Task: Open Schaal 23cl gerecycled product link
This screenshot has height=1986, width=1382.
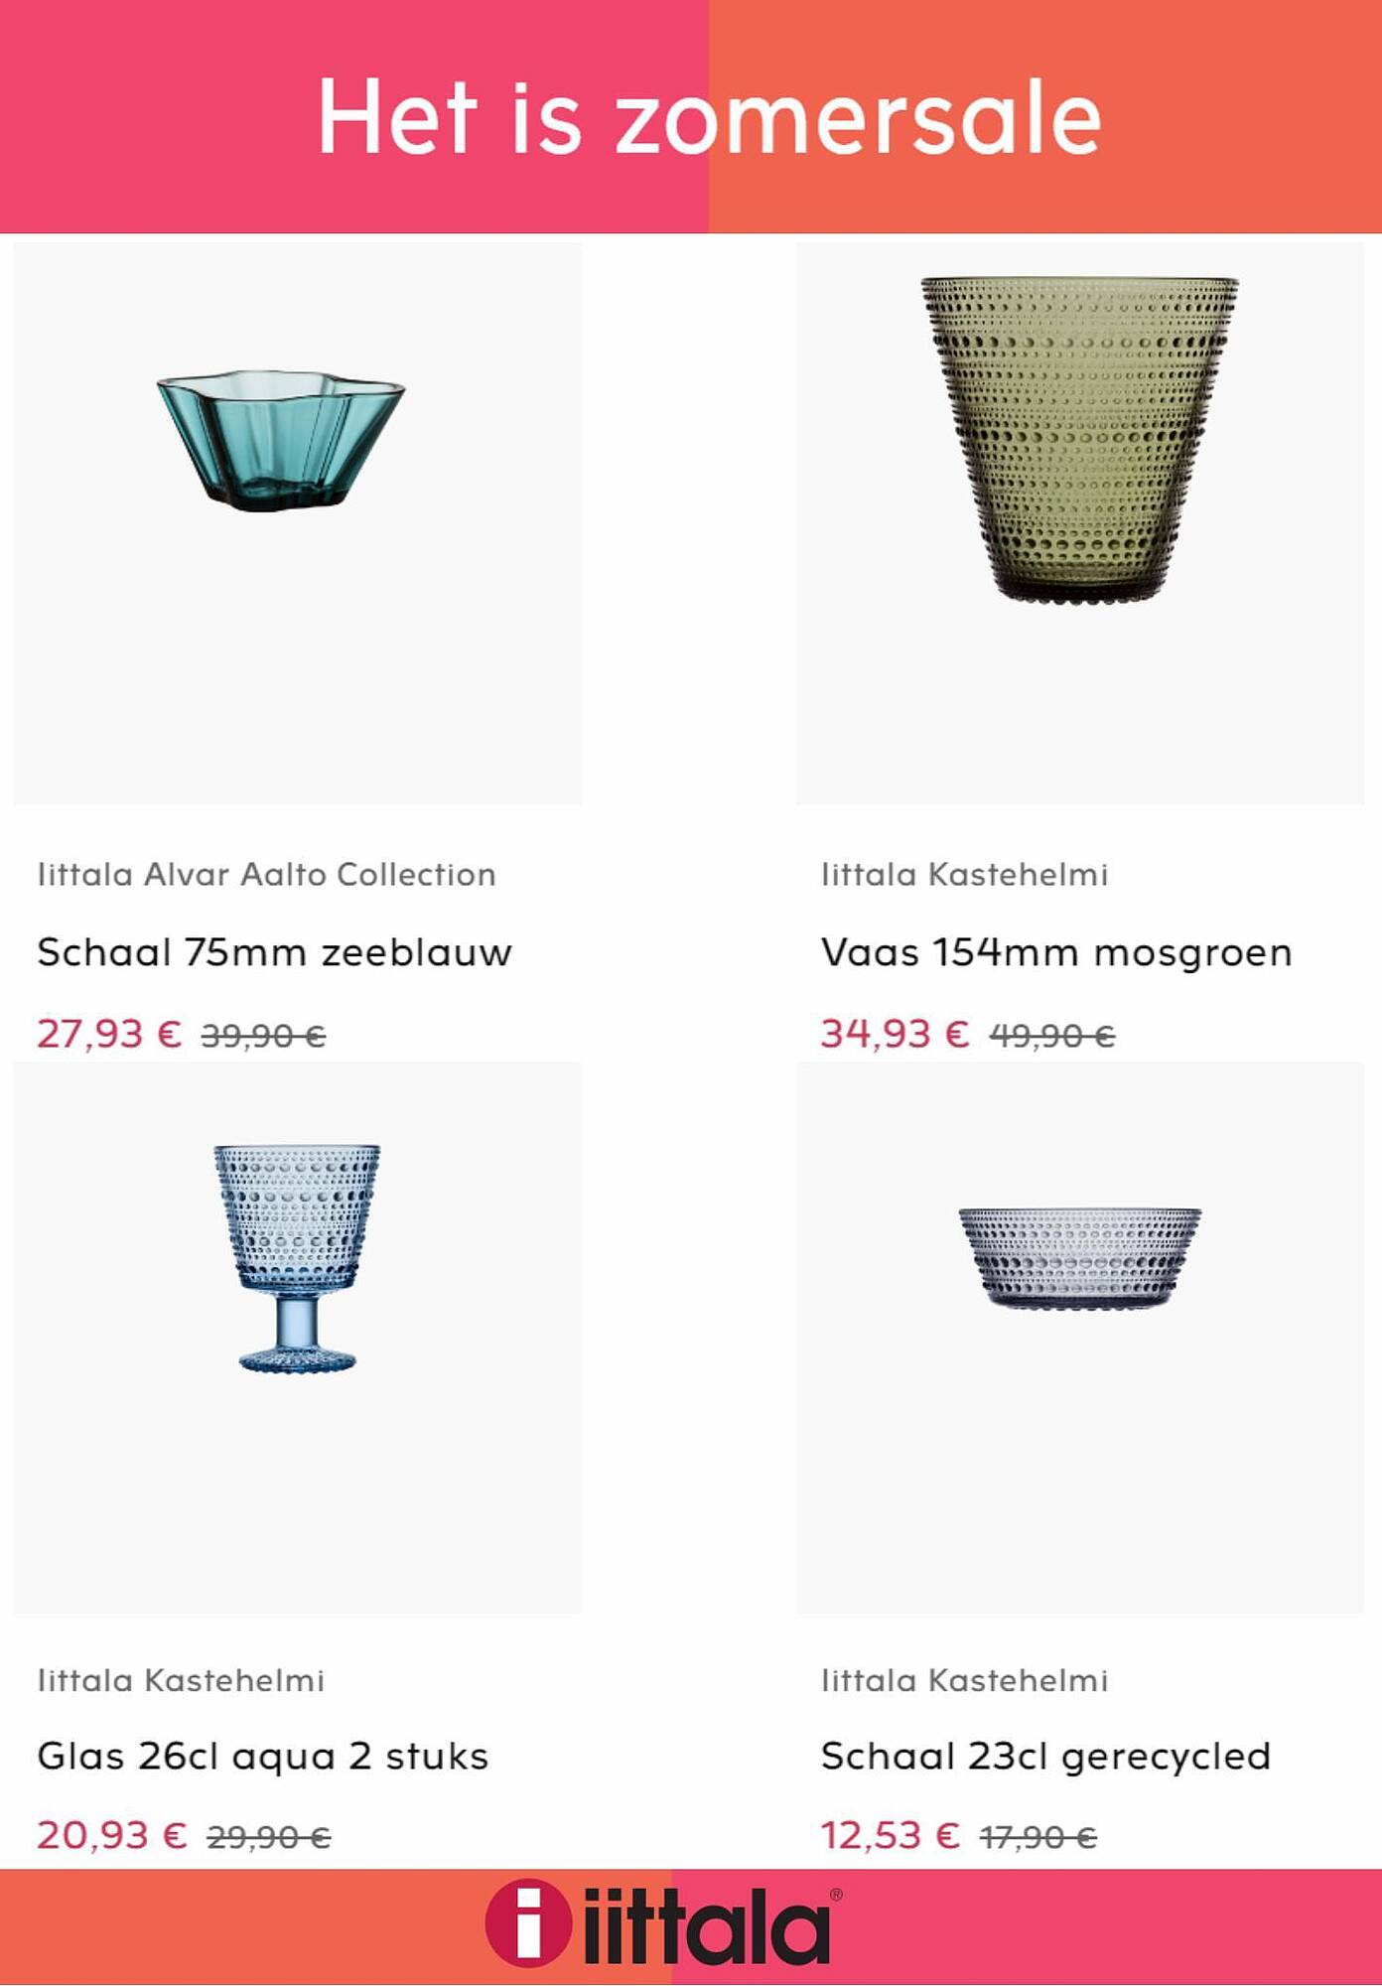Action: (1045, 1757)
